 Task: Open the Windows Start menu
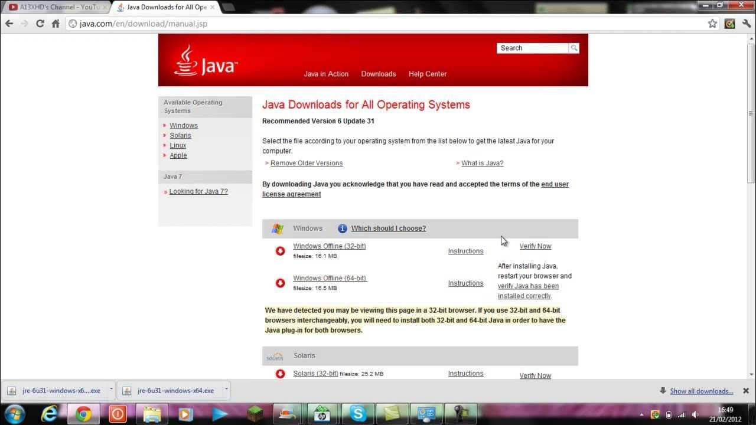tap(14, 414)
